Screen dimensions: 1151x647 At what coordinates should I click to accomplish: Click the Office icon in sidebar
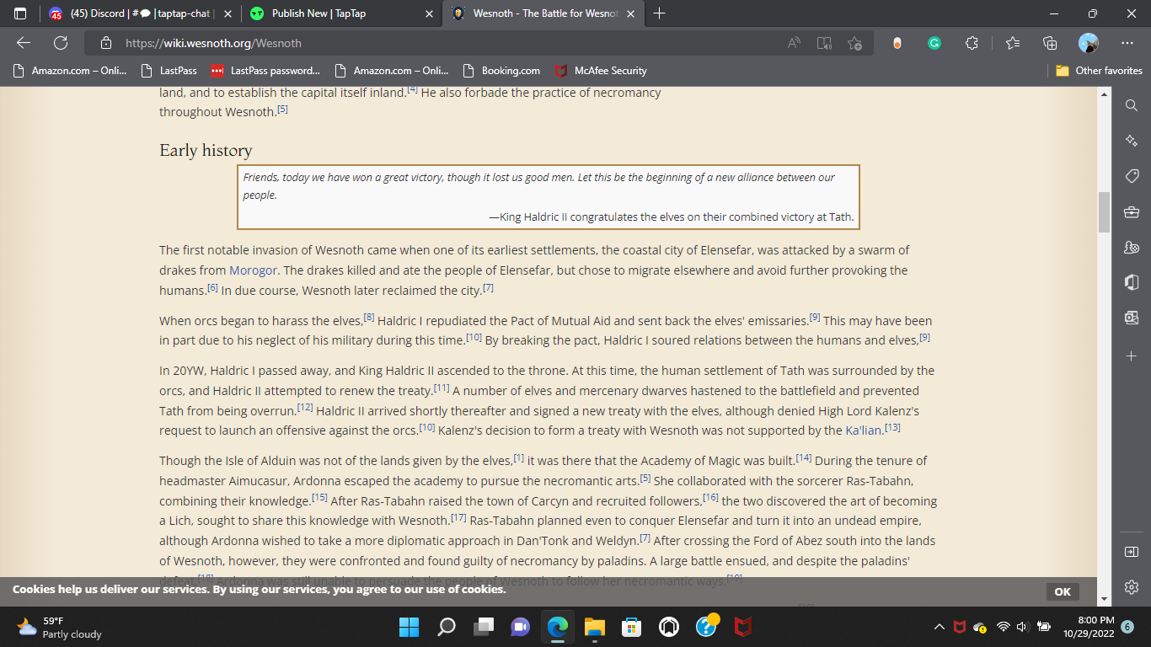(1132, 282)
